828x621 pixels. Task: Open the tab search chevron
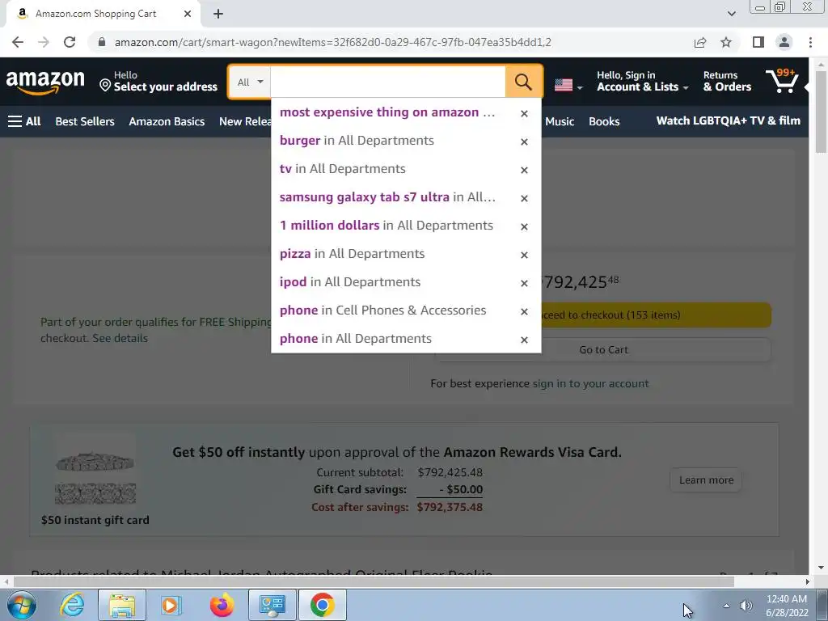tap(731, 14)
